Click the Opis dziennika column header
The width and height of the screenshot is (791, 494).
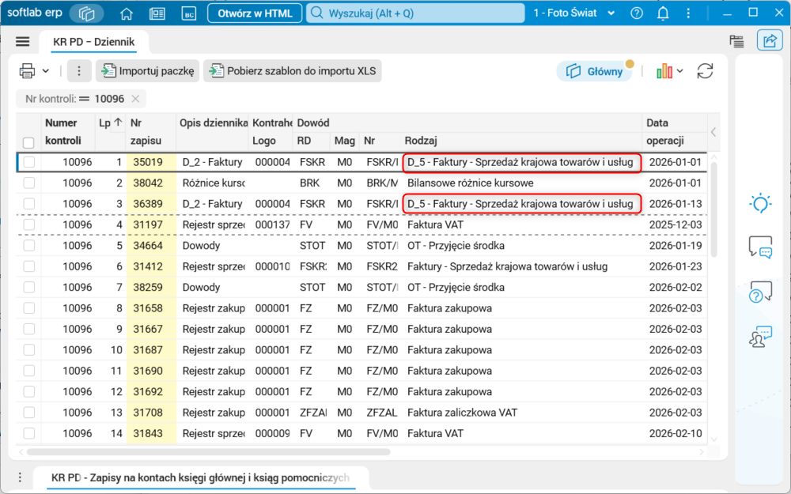[212, 131]
